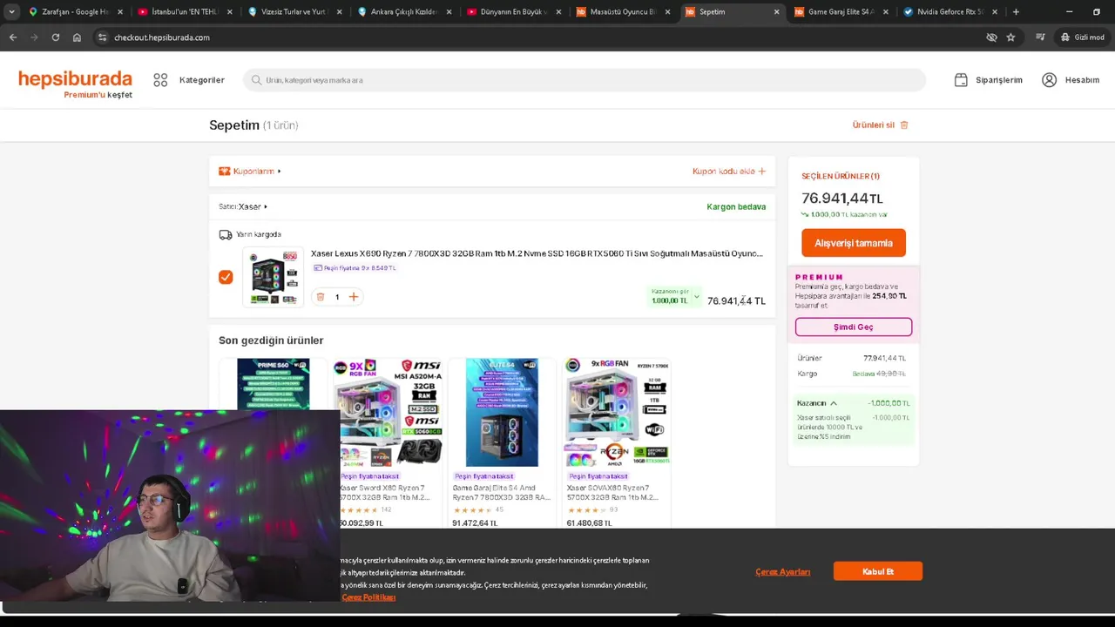Open the Xaser Lexus X690 product title
The width and height of the screenshot is (1115, 627).
(537, 253)
